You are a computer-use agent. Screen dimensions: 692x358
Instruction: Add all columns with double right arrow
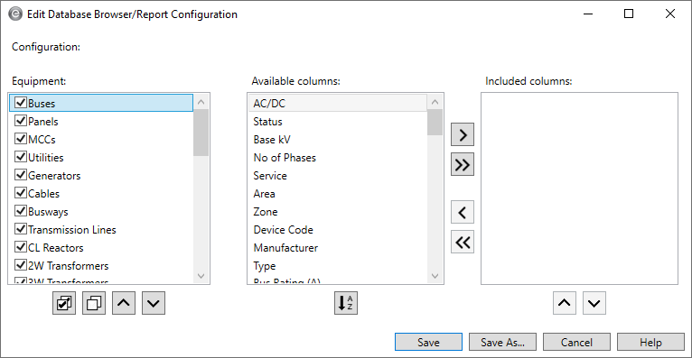(463, 165)
